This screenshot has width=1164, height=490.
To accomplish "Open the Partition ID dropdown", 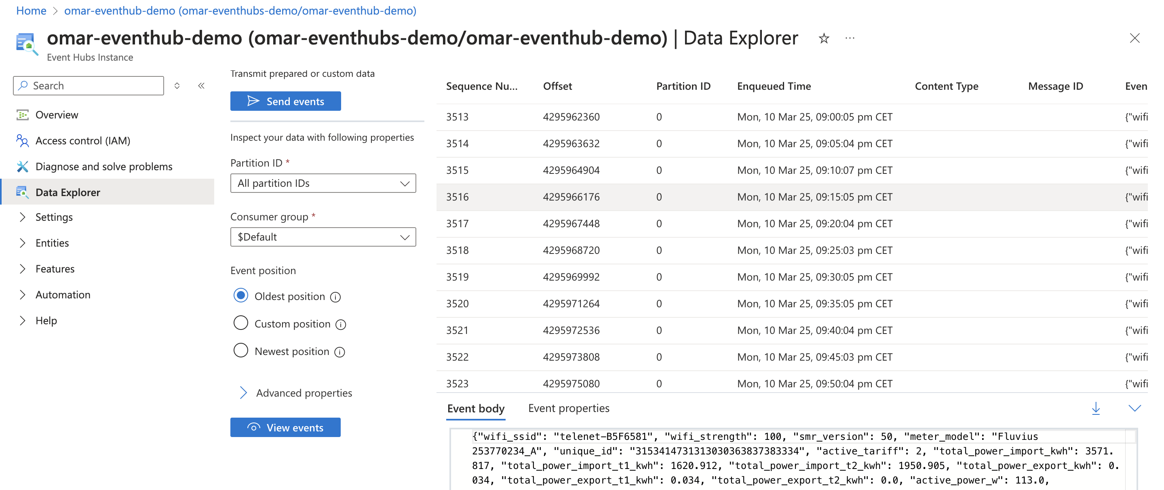I will click(x=323, y=183).
